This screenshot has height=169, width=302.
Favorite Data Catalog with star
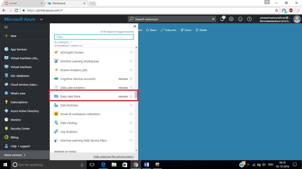tap(131, 123)
